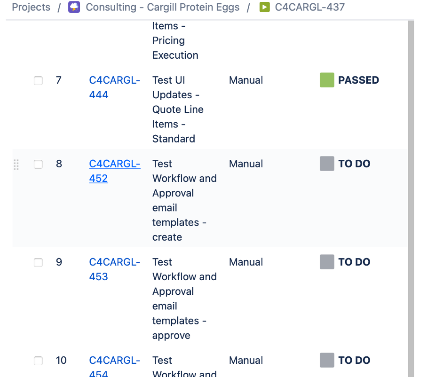
Task: Click gray status square for C4CARGL-452
Action: click(327, 164)
